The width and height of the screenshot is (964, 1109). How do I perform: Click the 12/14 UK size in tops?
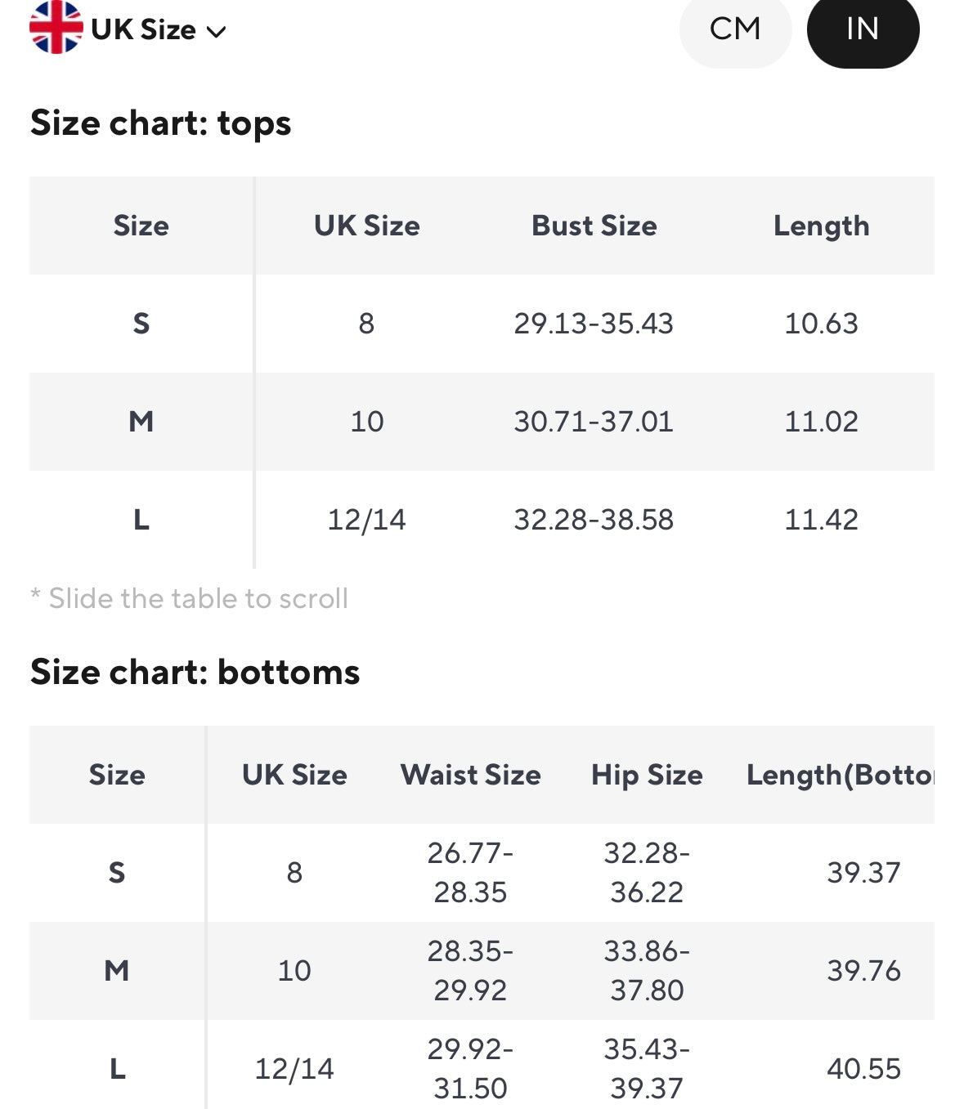click(x=366, y=520)
